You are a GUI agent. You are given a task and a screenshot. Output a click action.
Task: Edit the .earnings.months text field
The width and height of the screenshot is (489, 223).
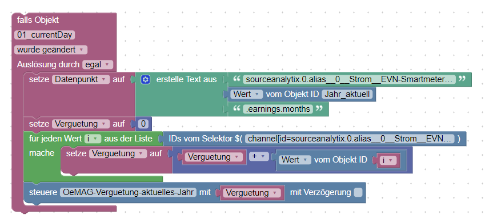point(278,109)
